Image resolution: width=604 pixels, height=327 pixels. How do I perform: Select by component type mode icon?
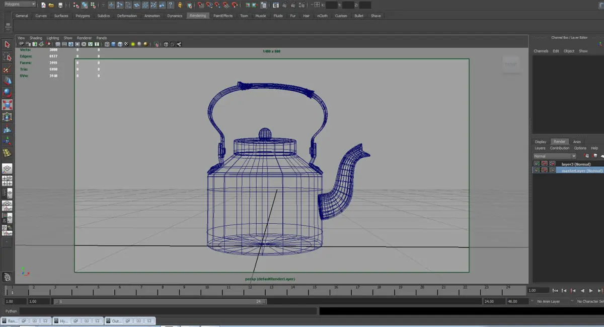click(93, 5)
